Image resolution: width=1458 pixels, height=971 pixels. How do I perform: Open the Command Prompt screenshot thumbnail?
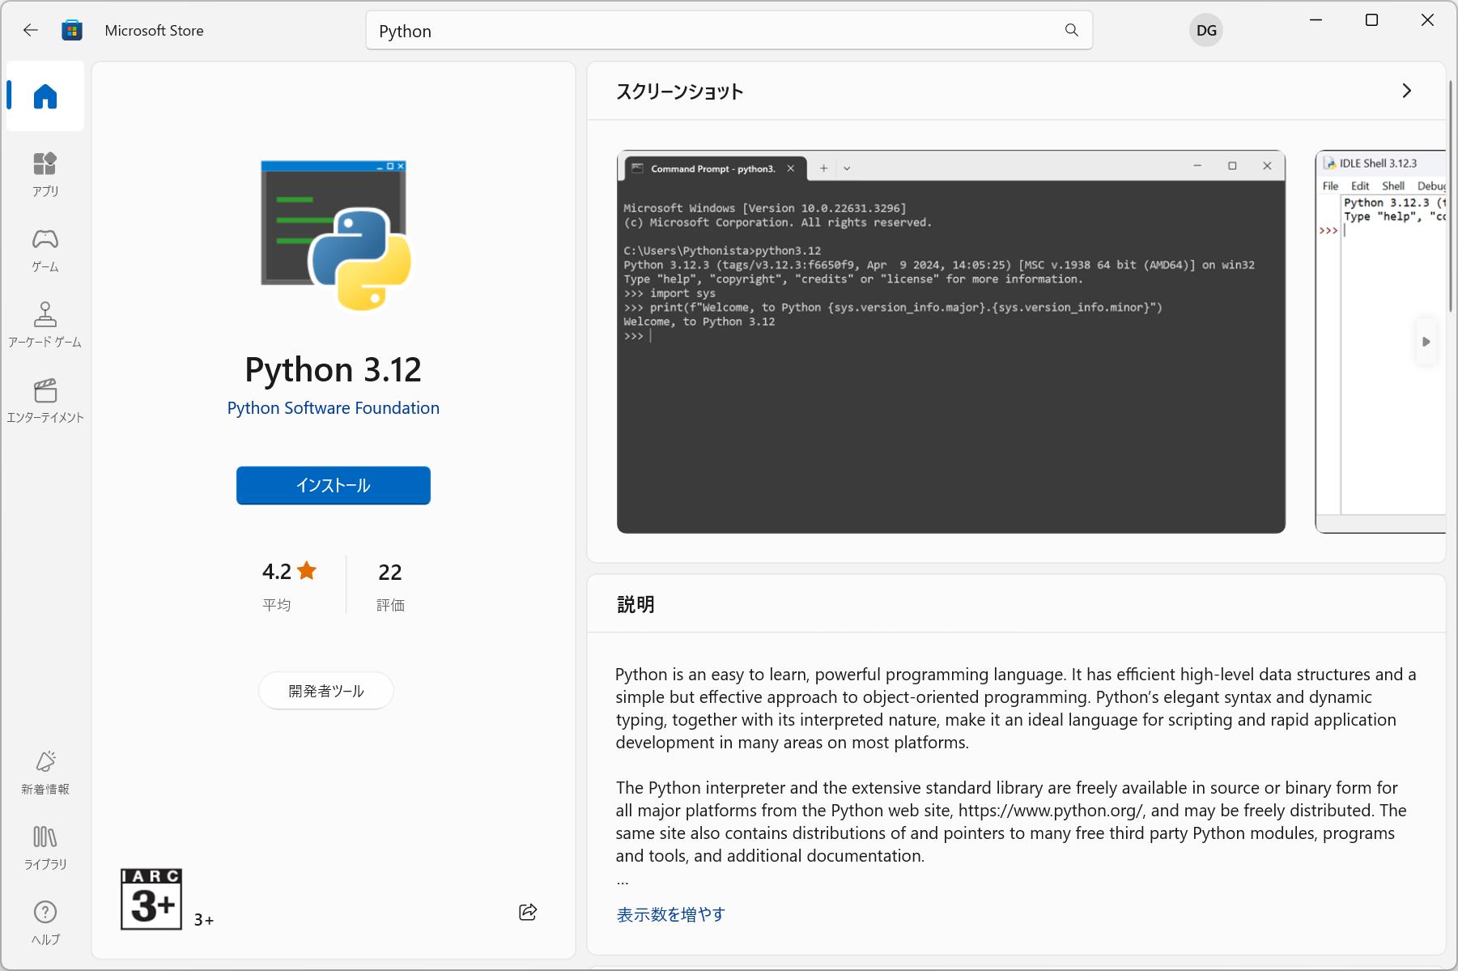(951, 342)
